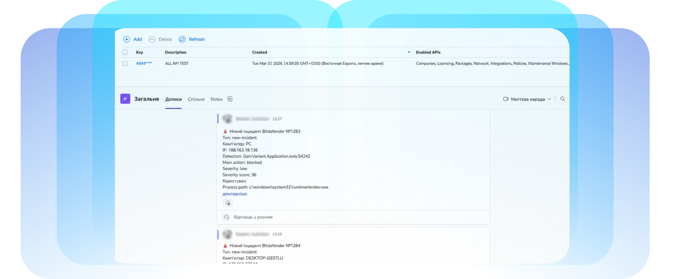Open sort arrow on the Created column
Image resolution: width=675 pixels, height=279 pixels.
pyautogui.click(x=409, y=52)
